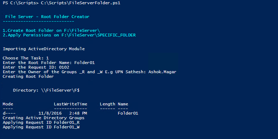Click option 2 Apply Permissions line
The width and height of the screenshot is (278, 139).
tap(69, 35)
